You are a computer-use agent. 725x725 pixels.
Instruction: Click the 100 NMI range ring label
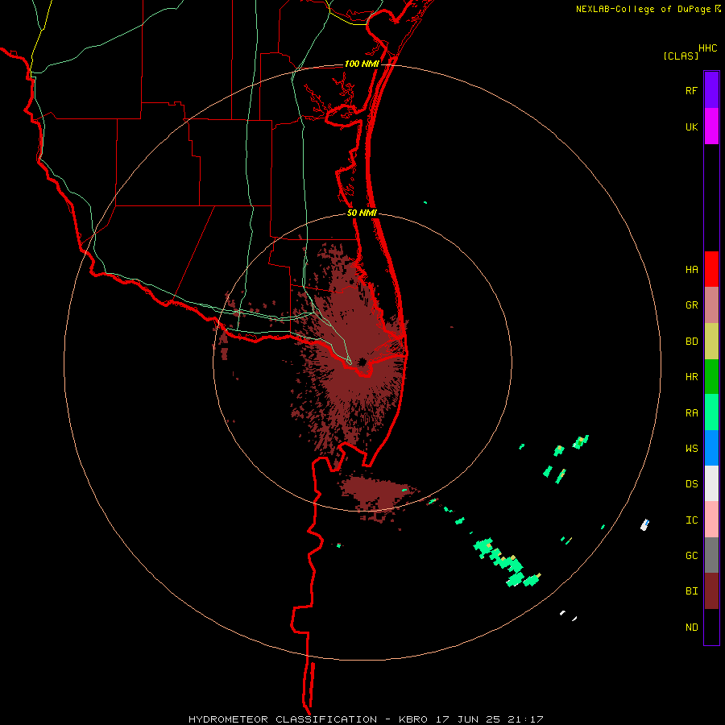[362, 64]
